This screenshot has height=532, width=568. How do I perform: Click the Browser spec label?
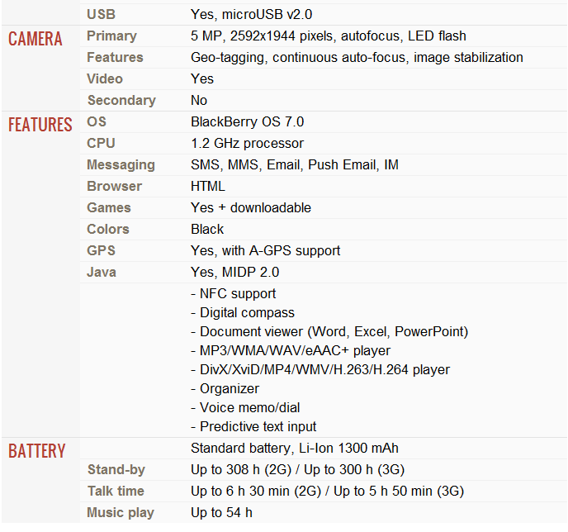pos(114,186)
